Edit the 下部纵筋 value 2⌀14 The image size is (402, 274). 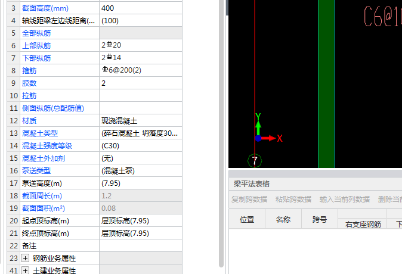(141, 58)
